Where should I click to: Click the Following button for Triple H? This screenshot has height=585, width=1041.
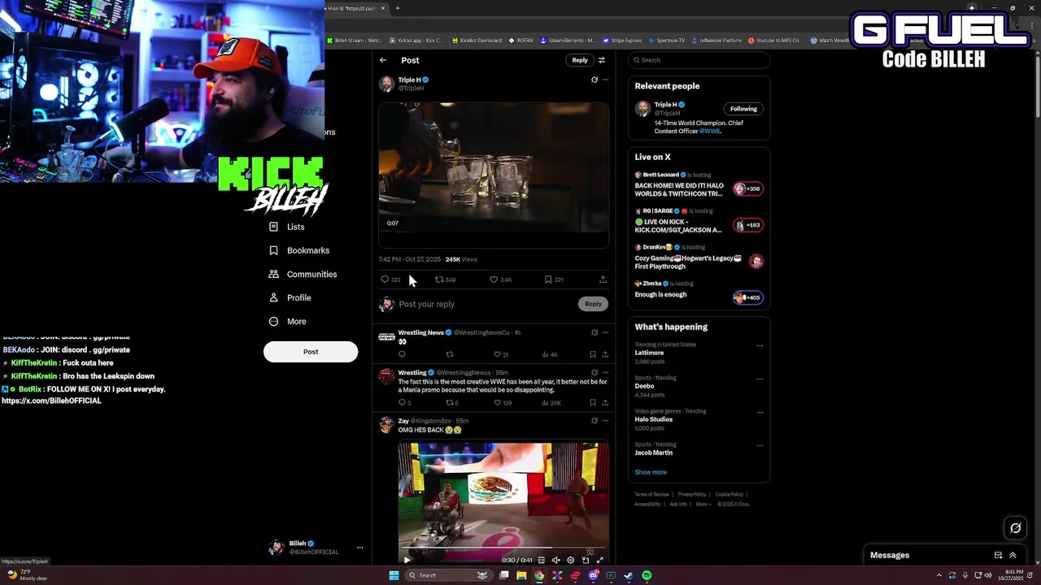point(743,109)
